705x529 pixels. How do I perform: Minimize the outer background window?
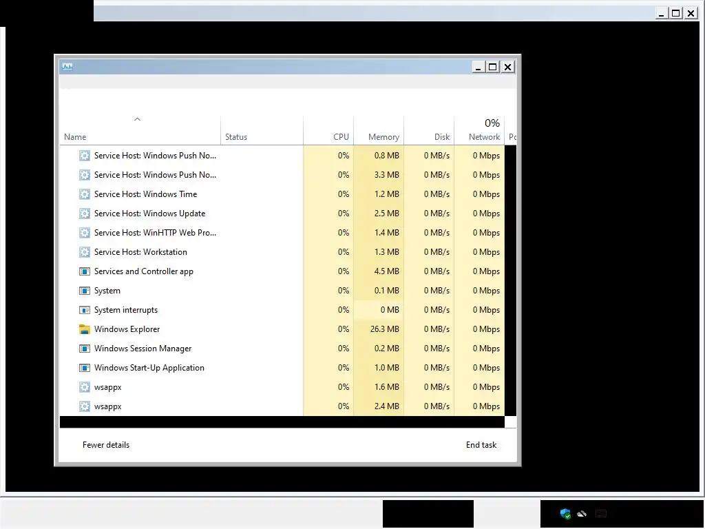point(661,13)
